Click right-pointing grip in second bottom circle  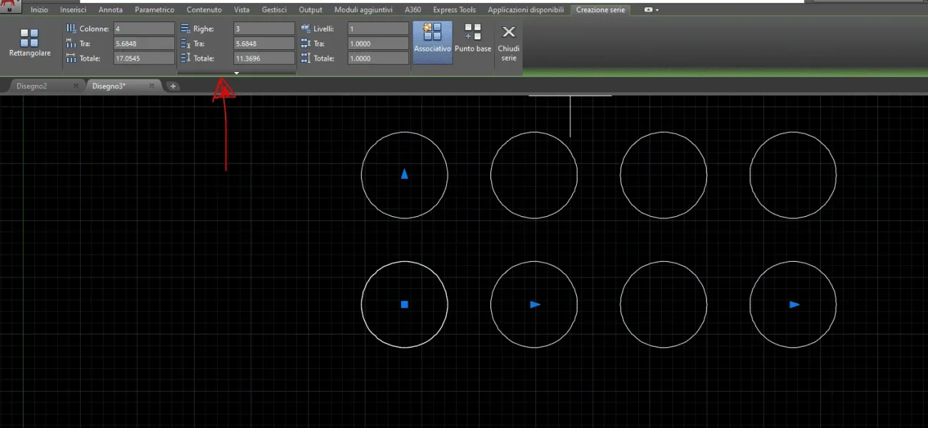(535, 305)
